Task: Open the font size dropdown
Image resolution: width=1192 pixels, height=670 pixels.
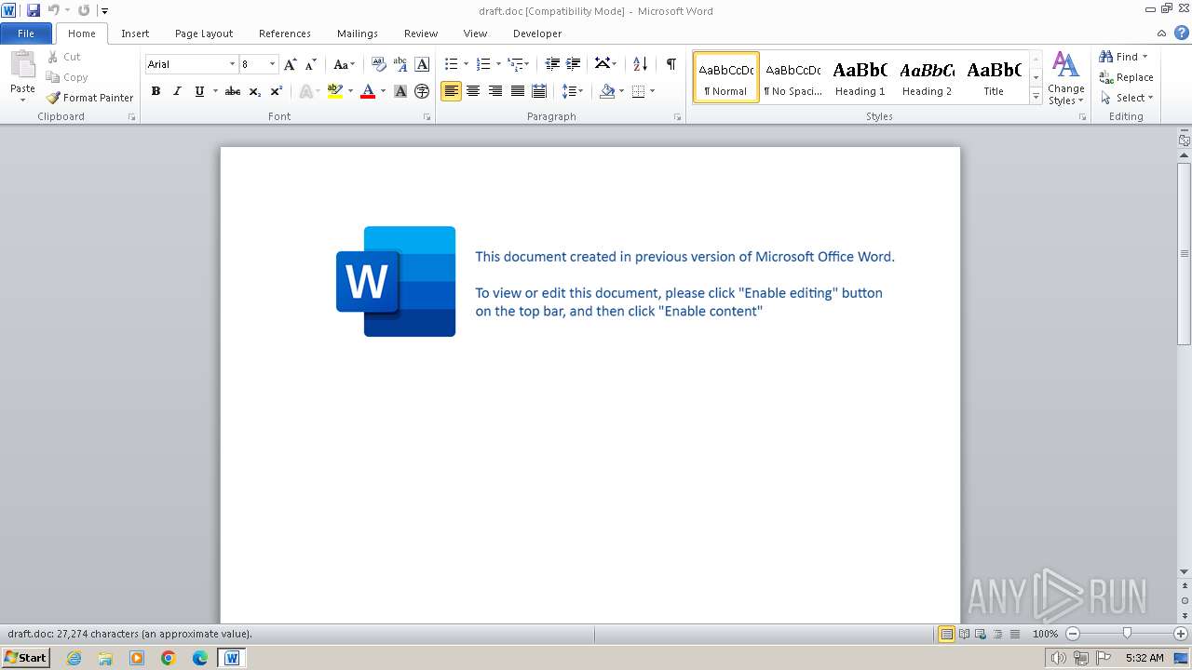Action: point(272,64)
